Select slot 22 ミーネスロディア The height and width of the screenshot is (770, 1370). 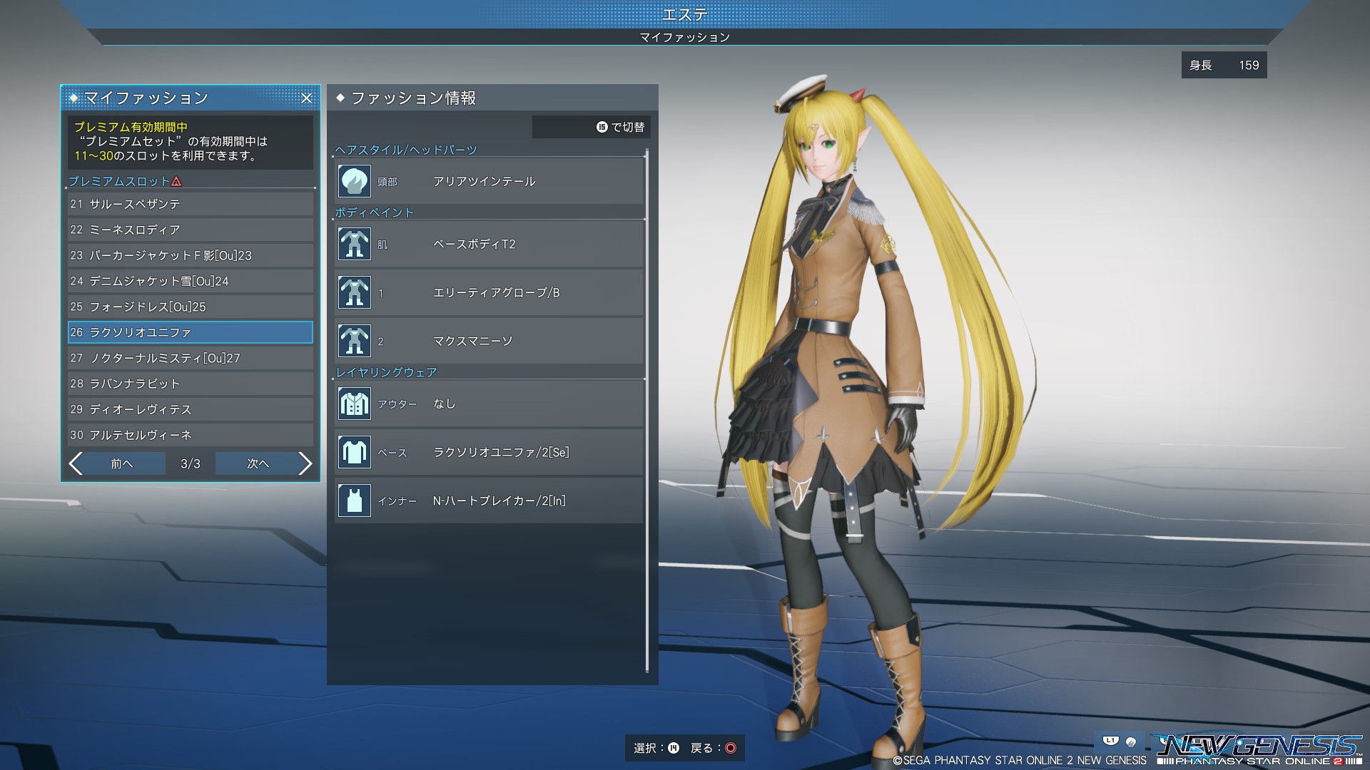point(191,230)
